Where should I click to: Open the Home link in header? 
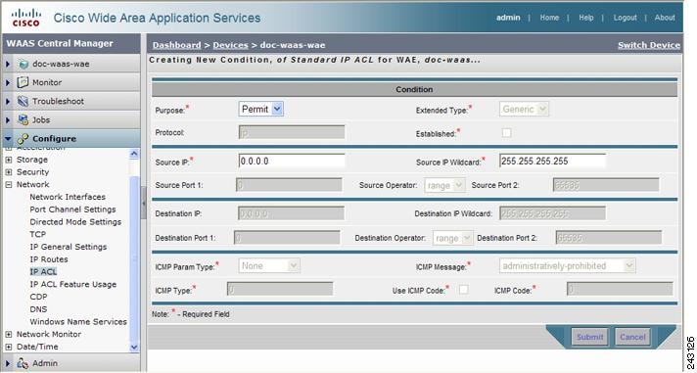[549, 18]
